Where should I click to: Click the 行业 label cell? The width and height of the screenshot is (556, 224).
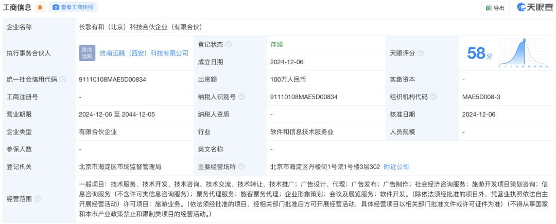pos(230,132)
